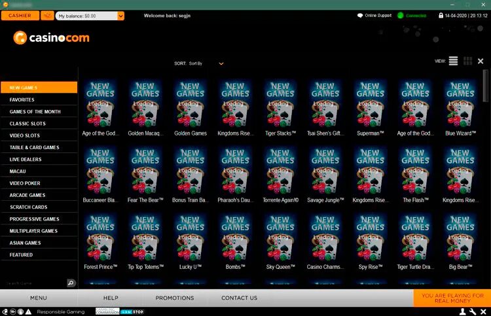This screenshot has height=316, width=491.
Task: Click the Gambling Commission logo
Action: click(x=107, y=311)
